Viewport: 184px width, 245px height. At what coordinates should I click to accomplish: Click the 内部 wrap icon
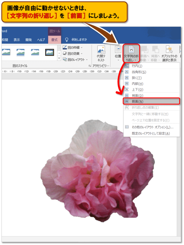127,84
